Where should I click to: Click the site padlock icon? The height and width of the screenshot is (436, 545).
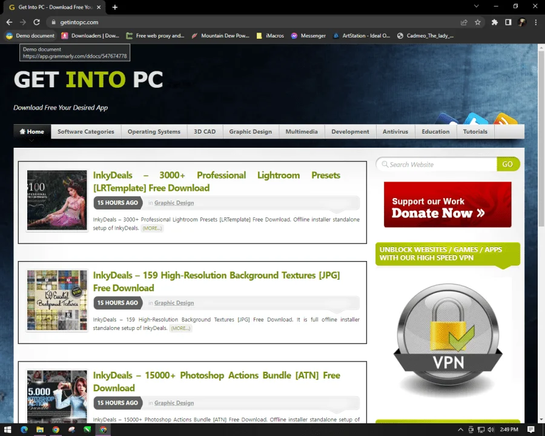53,22
